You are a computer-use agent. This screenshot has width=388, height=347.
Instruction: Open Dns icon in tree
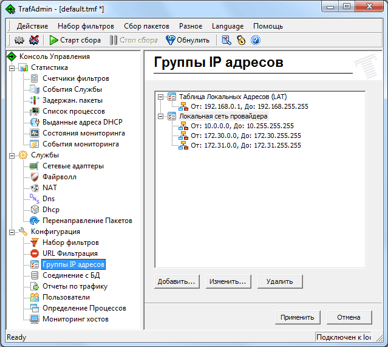35,199
